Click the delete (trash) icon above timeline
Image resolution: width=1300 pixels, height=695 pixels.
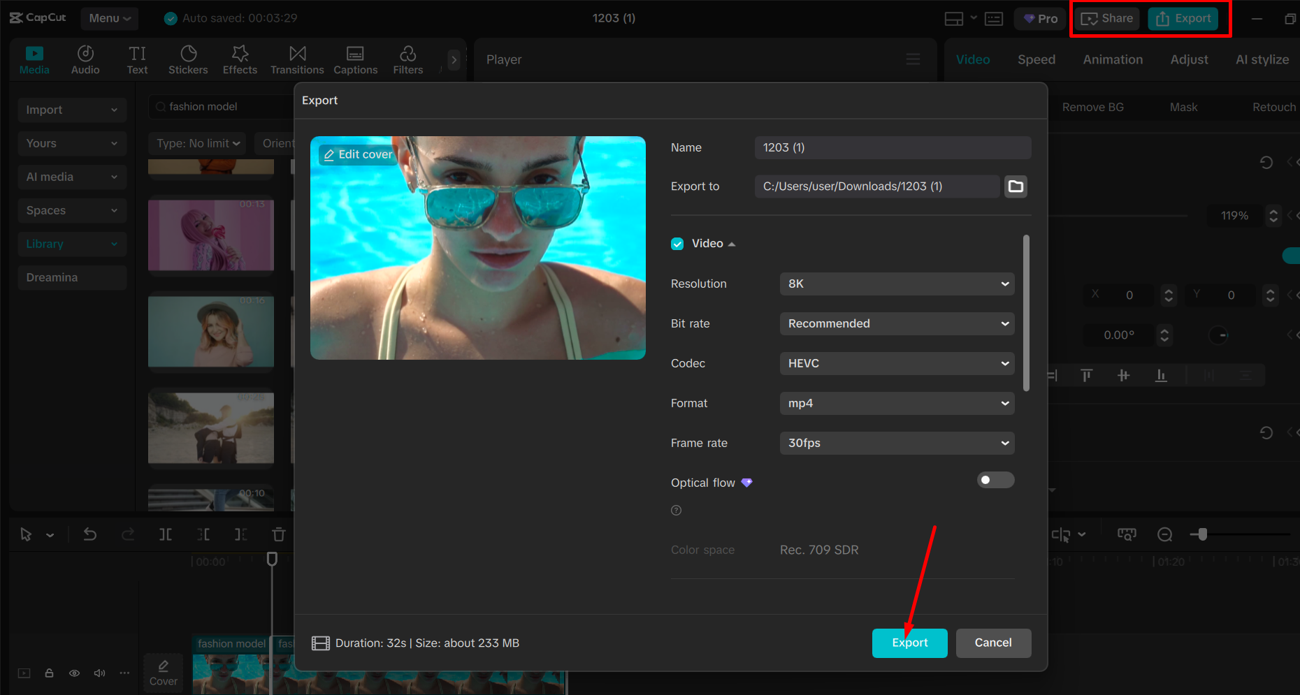click(x=278, y=534)
